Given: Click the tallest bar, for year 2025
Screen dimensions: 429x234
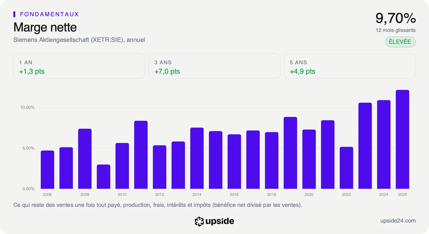Looking at the screenshot, I should click(x=402, y=139).
